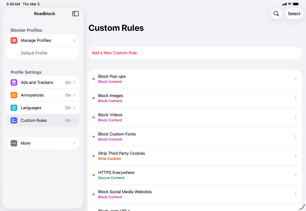Click the teal Languages globe icon
Screen dimensions: 306x211
click(14, 108)
